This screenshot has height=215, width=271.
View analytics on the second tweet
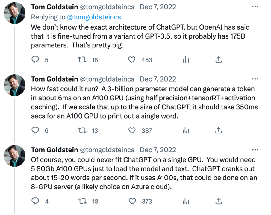186,130
